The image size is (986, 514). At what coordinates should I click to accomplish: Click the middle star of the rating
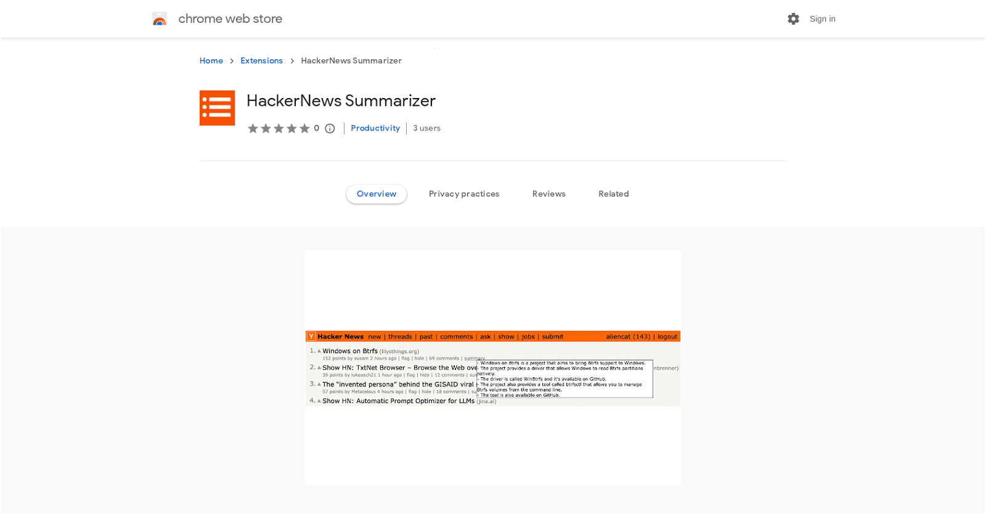(279, 128)
